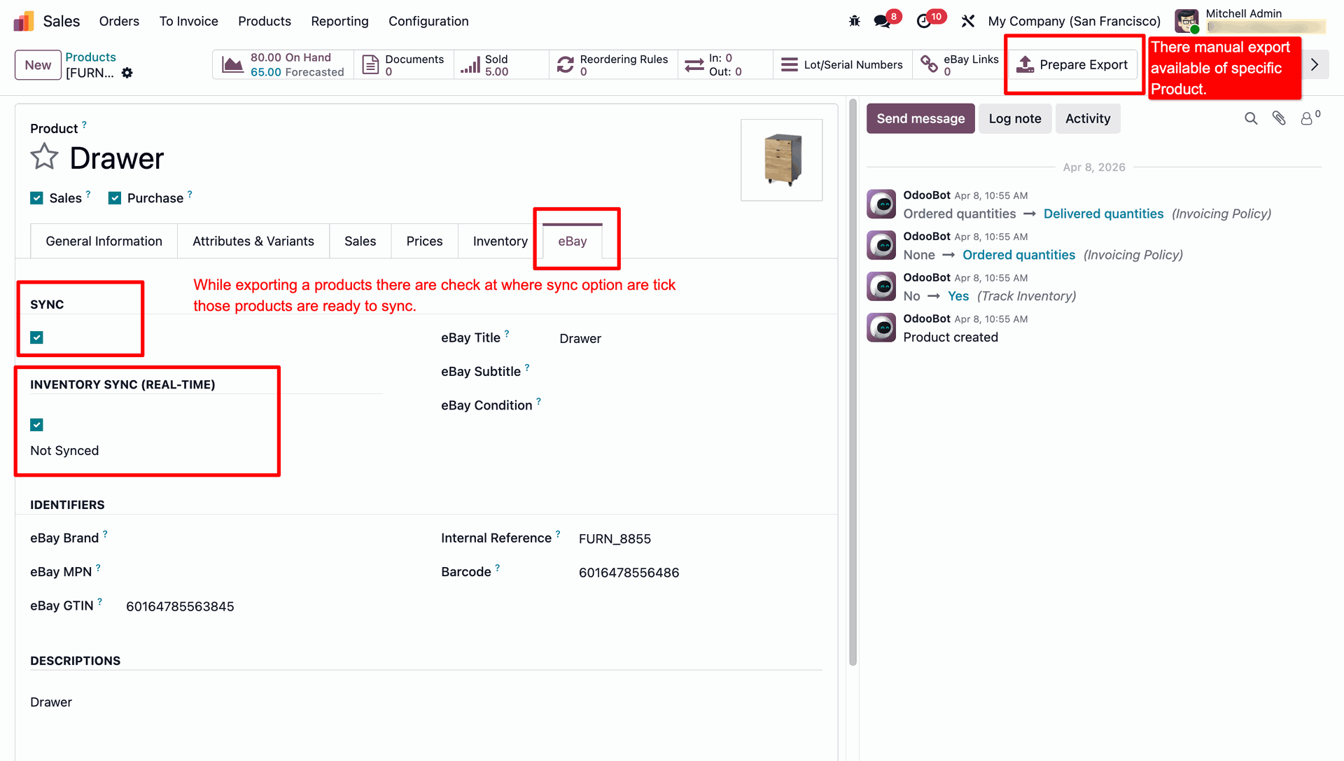Search chatter messages with magnifier icon
This screenshot has width=1344, height=761.
(1251, 118)
